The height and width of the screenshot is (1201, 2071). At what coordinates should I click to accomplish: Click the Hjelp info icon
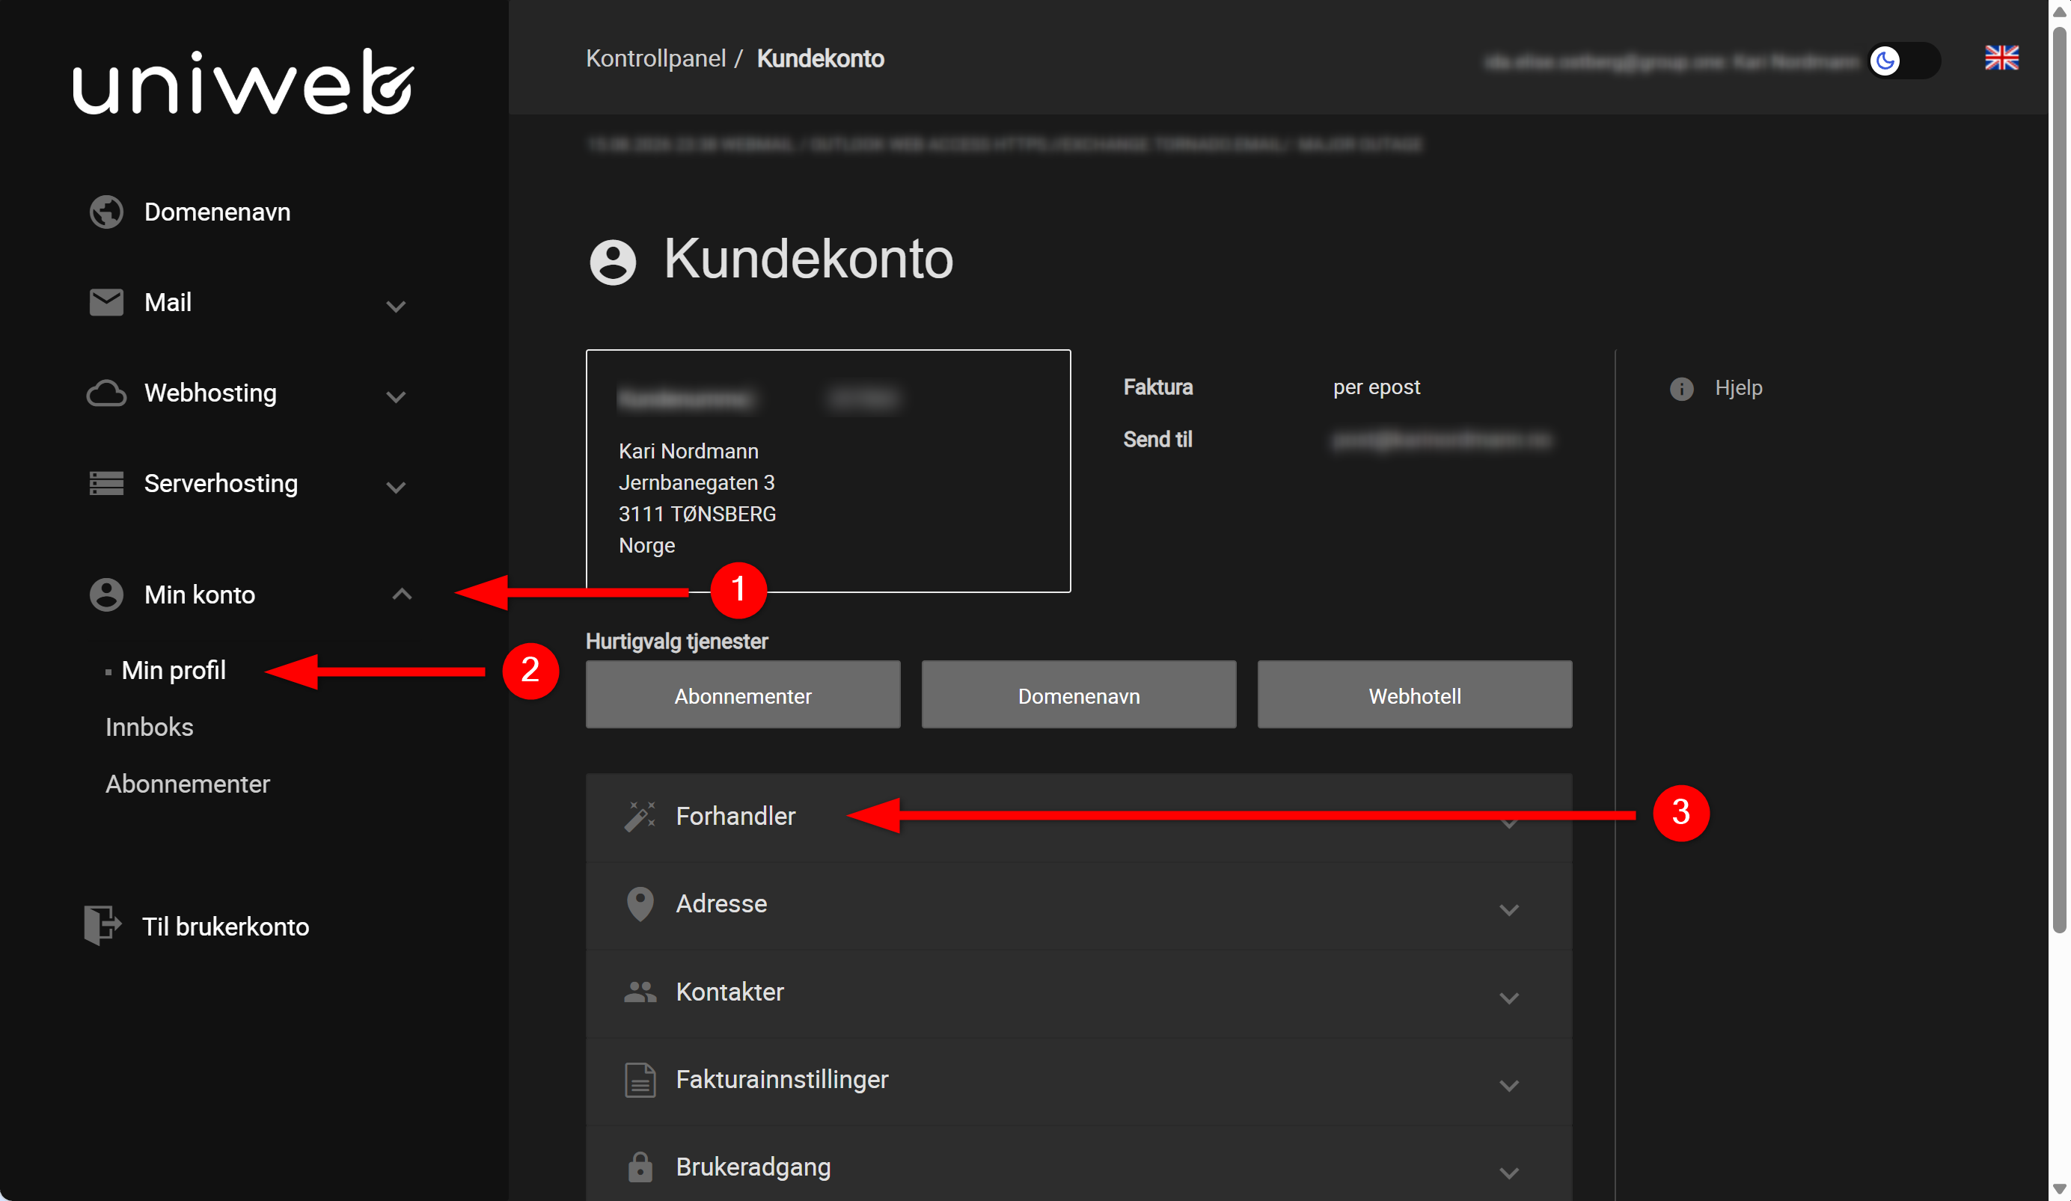tap(1681, 389)
